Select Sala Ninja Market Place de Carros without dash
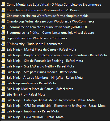Viewport: 110px width, 121px height. (40, 89)
